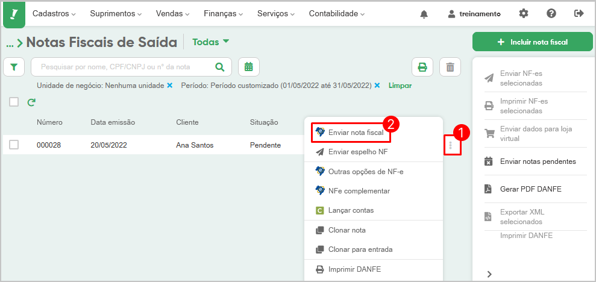Viewport: 596px width, 282px height.
Task: Choose Clonar nota from context menu
Action: point(347,230)
